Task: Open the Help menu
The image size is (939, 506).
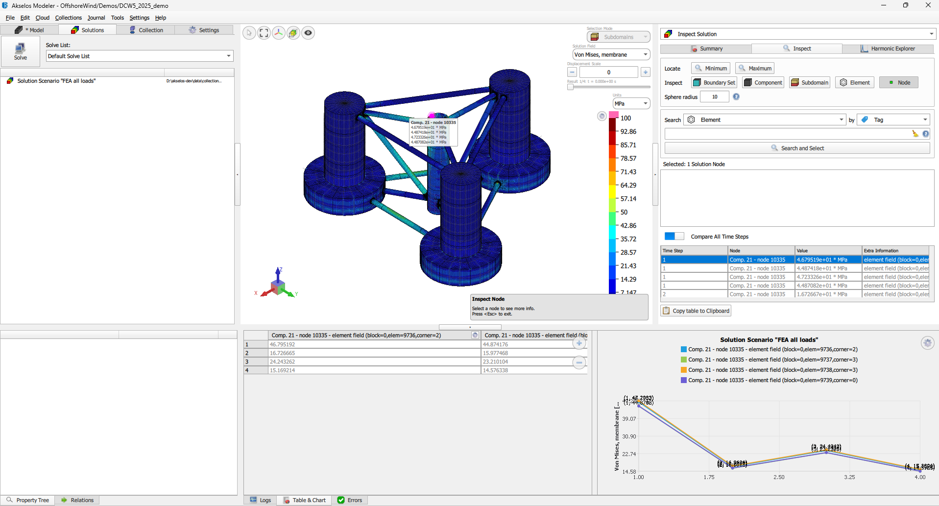Action: (x=161, y=18)
